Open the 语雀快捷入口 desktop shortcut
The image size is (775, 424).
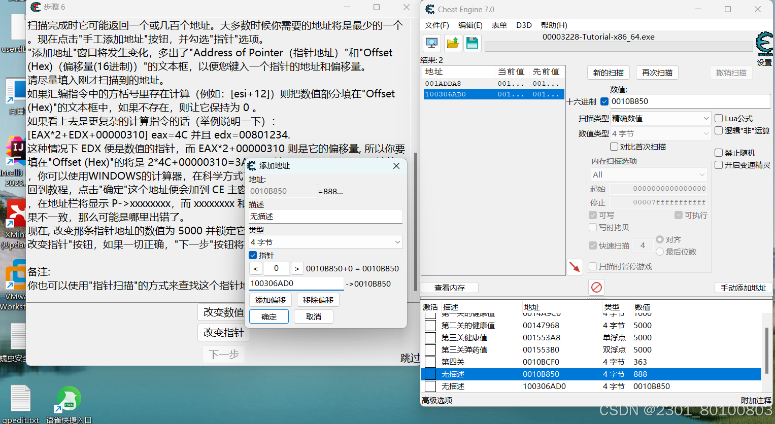[x=69, y=405]
